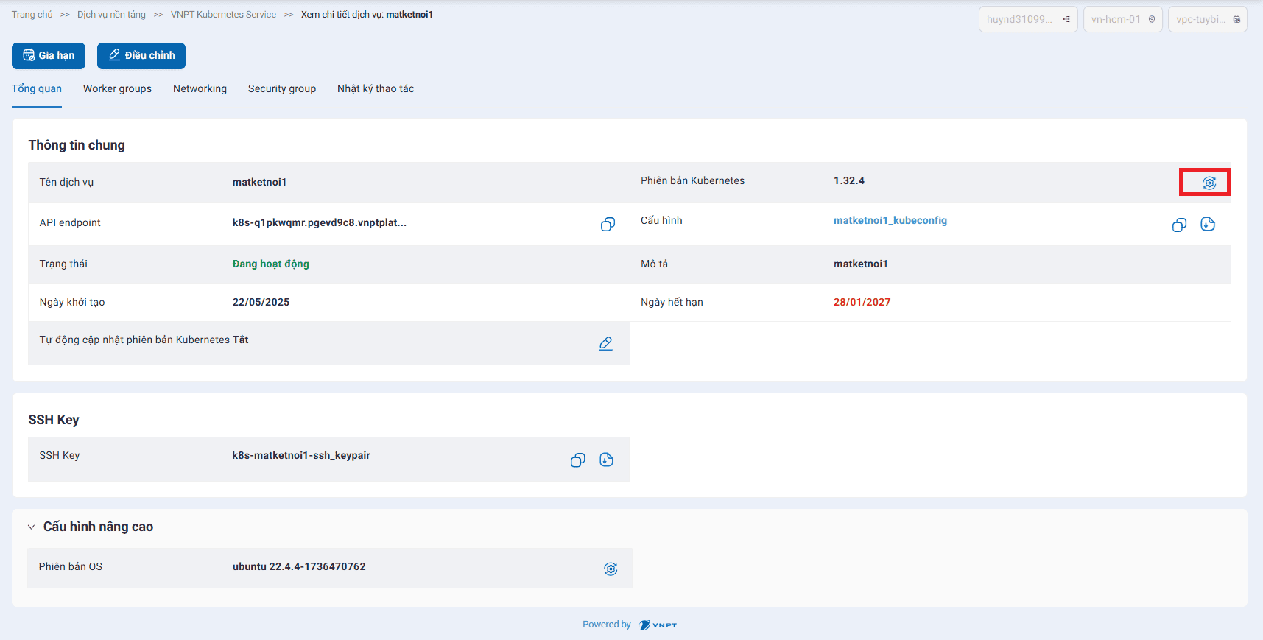
Task: Go to VNPT Kubernetes Service breadcrumb
Action: tap(223, 15)
